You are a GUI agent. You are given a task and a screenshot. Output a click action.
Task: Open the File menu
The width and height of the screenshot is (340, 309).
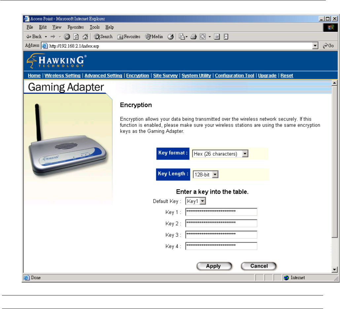click(x=30, y=27)
